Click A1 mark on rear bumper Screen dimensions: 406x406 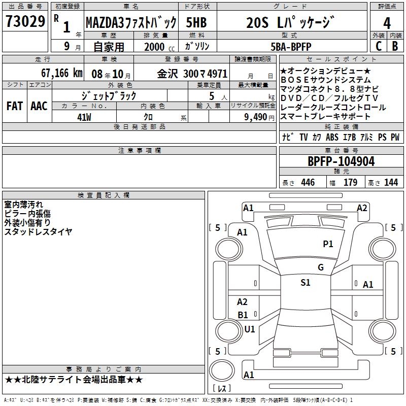pyautogui.click(x=249, y=375)
